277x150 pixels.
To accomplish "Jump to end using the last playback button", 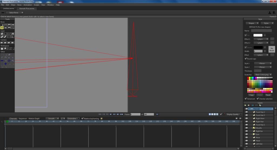I will tap(121, 114).
